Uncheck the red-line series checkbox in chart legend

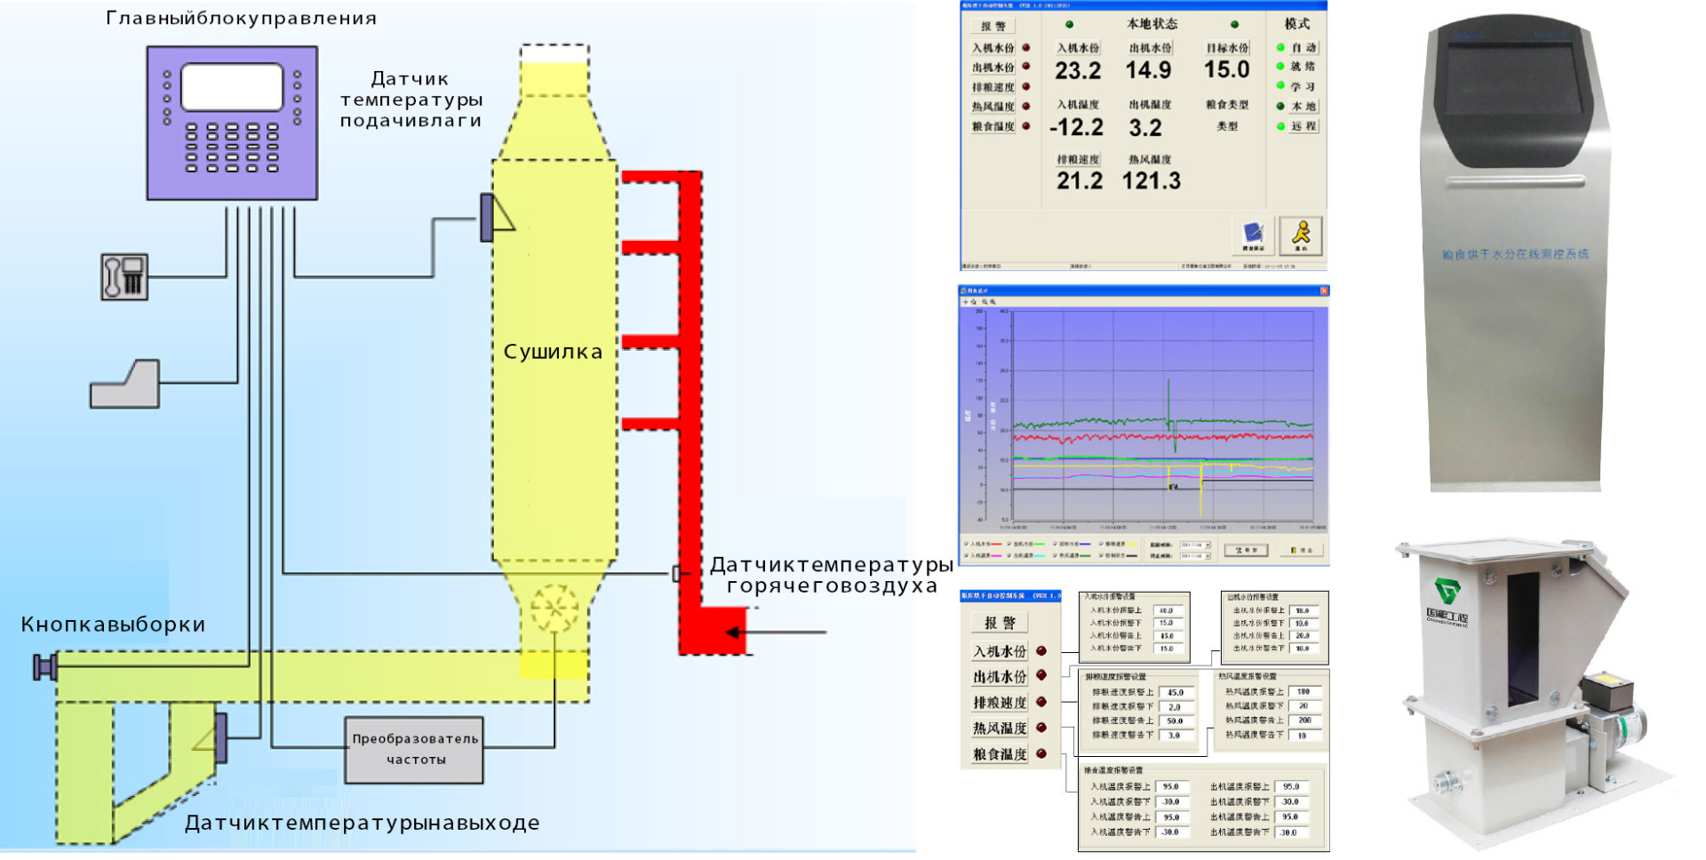pos(966,544)
